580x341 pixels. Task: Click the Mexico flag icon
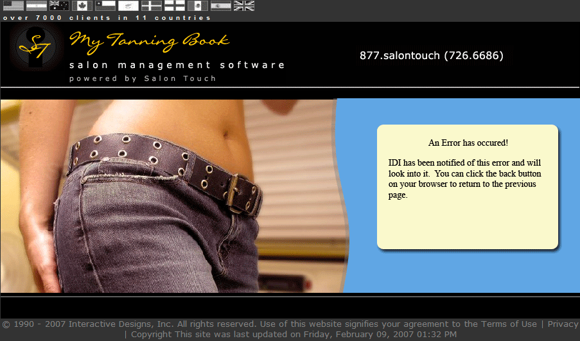point(198,6)
